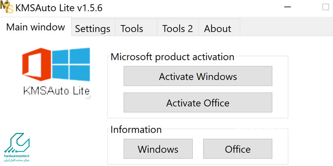Image resolution: width=333 pixels, height=166 pixels.
Task: Show Windows information via Windows button
Action: [x=158, y=149]
